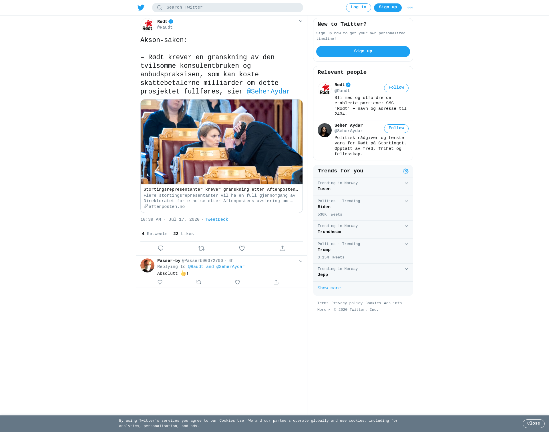Open chevron menu for Trump trend

(406, 244)
